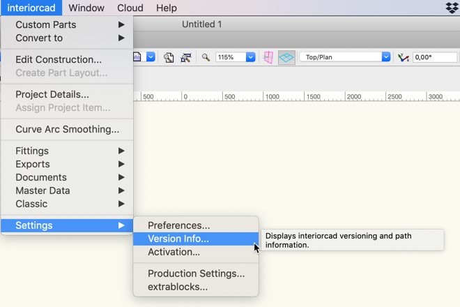Click the magnifying glass zoom icon
460x307 pixels.
click(x=206, y=57)
